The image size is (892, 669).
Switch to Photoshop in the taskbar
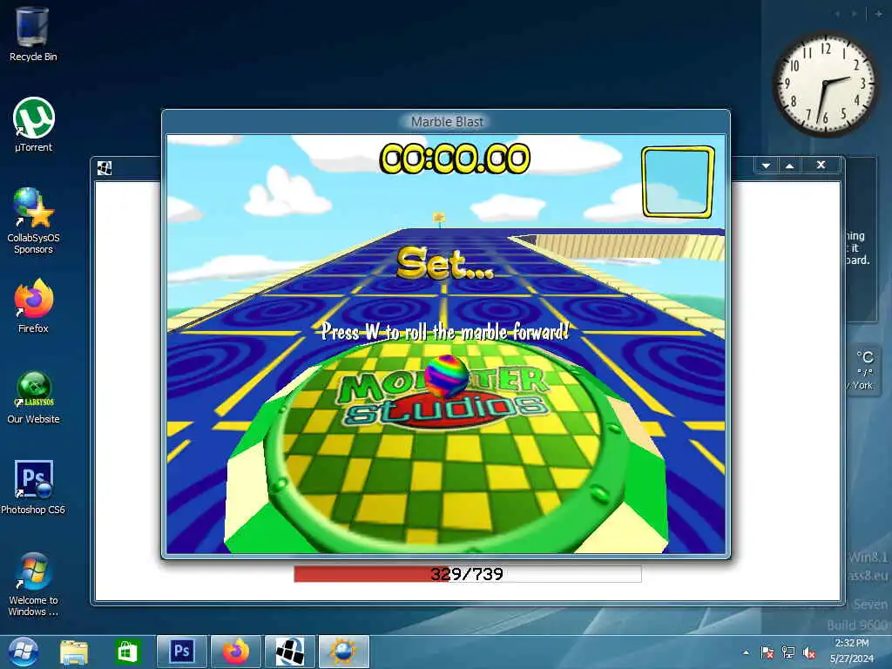(182, 652)
